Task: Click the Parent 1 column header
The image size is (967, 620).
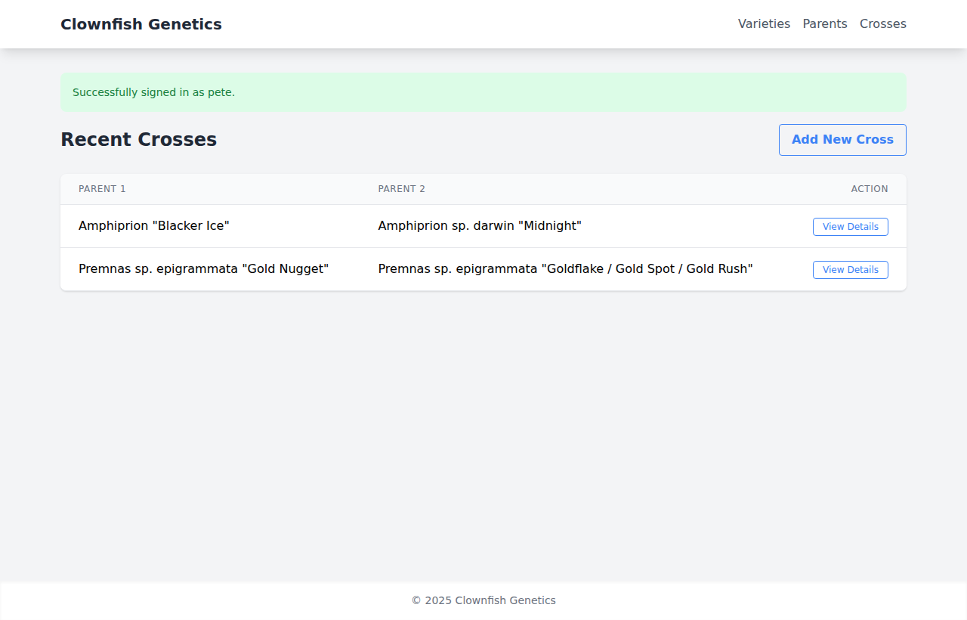Action: coord(102,189)
